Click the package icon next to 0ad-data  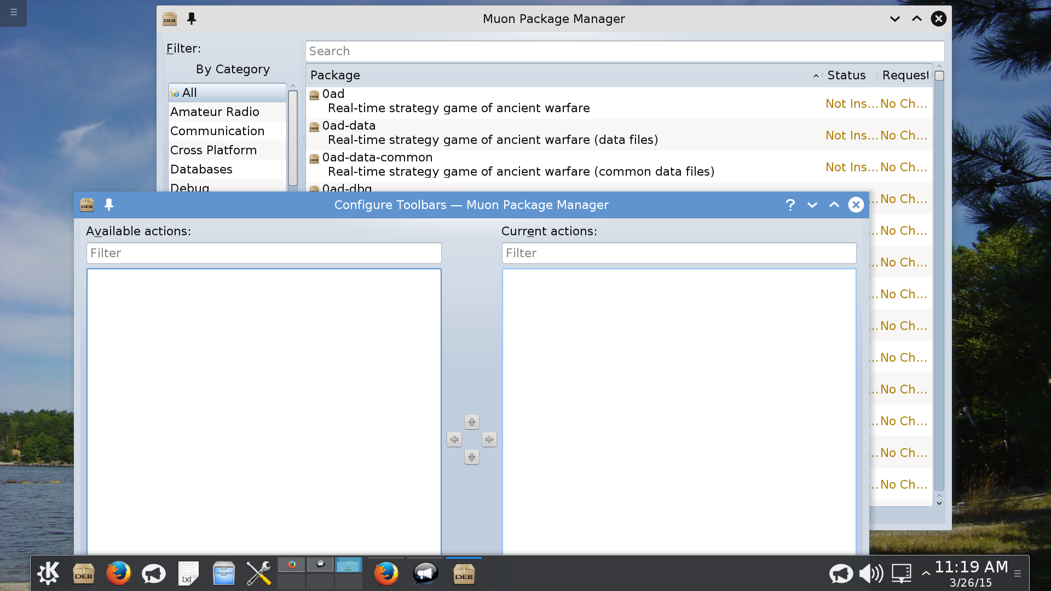tap(314, 127)
